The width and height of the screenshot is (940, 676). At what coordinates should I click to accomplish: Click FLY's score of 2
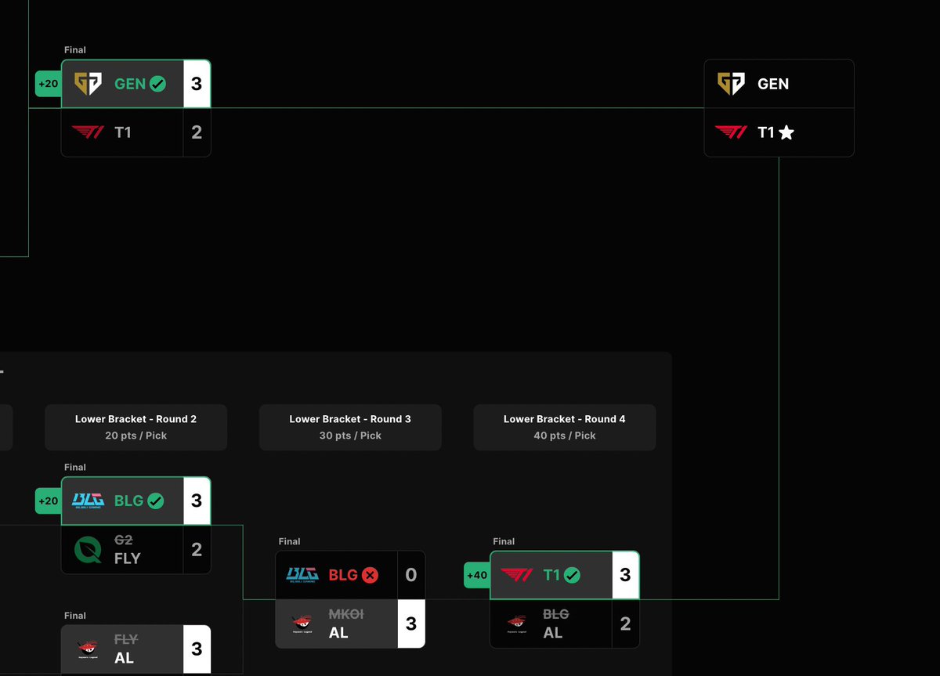tap(197, 549)
